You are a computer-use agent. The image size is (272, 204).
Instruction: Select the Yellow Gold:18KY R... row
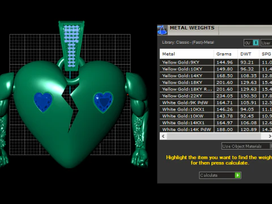216,89
